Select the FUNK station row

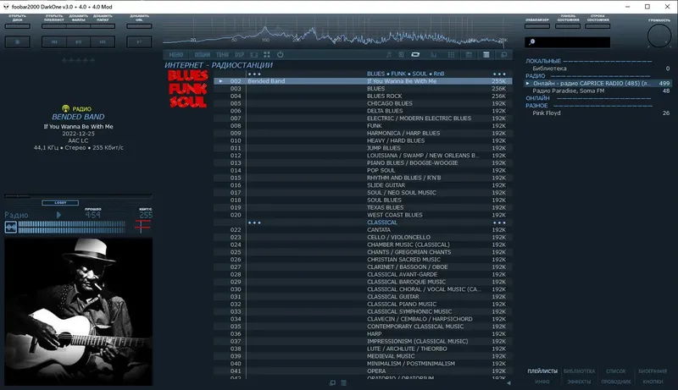click(x=363, y=125)
